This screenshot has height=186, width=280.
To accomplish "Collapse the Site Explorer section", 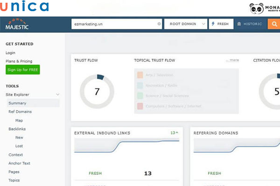I will coord(58,95).
